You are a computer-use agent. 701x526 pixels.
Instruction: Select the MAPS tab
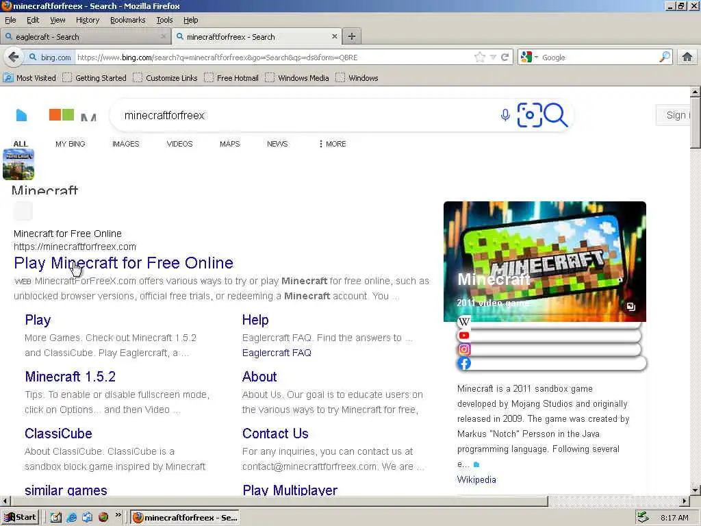point(230,144)
